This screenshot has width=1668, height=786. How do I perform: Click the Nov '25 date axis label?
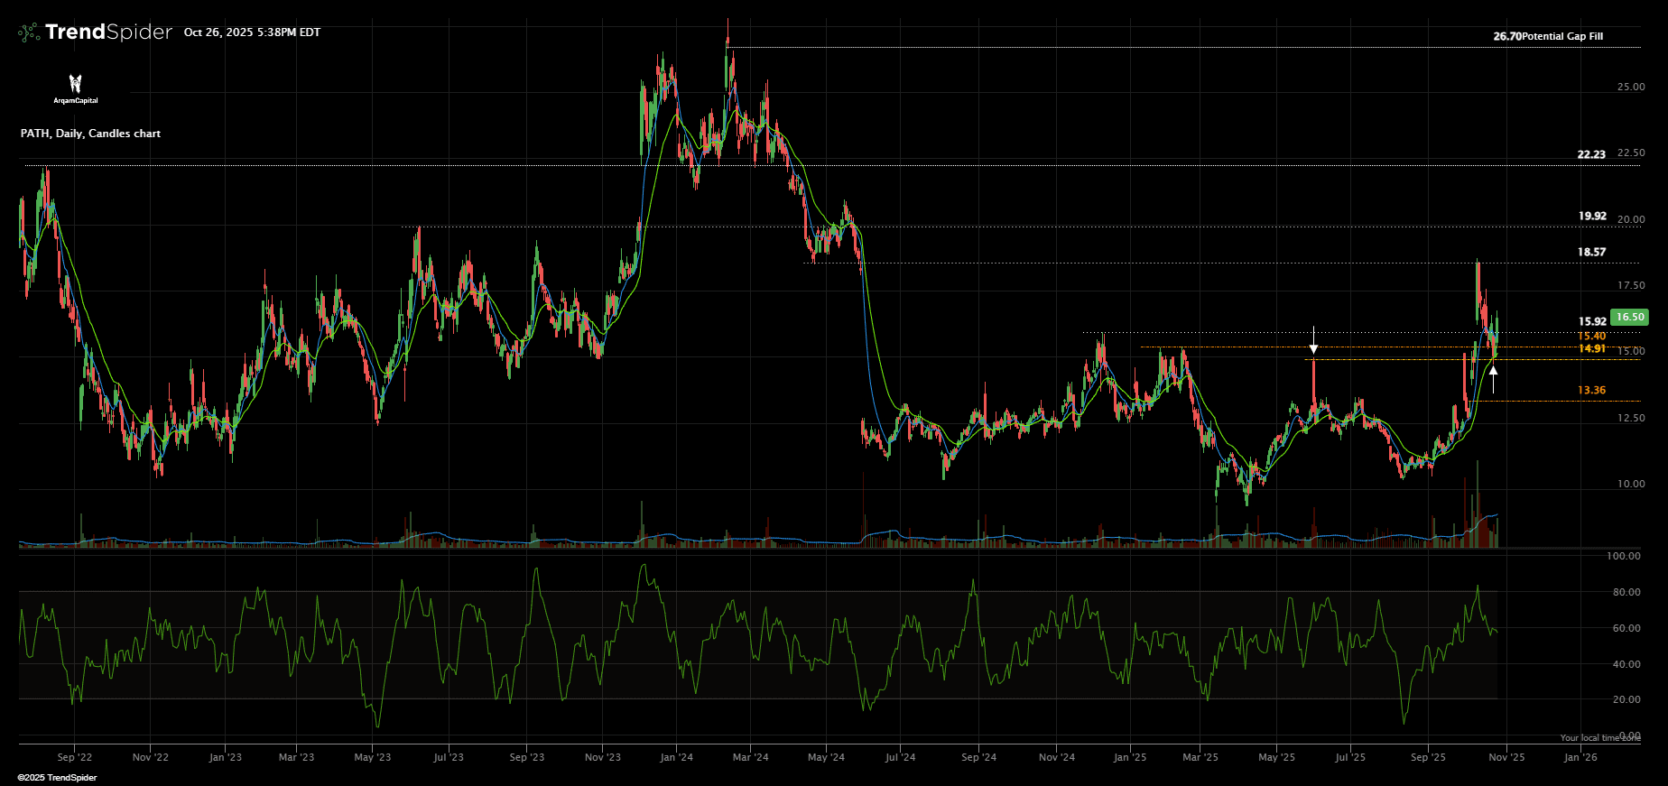(x=1506, y=757)
